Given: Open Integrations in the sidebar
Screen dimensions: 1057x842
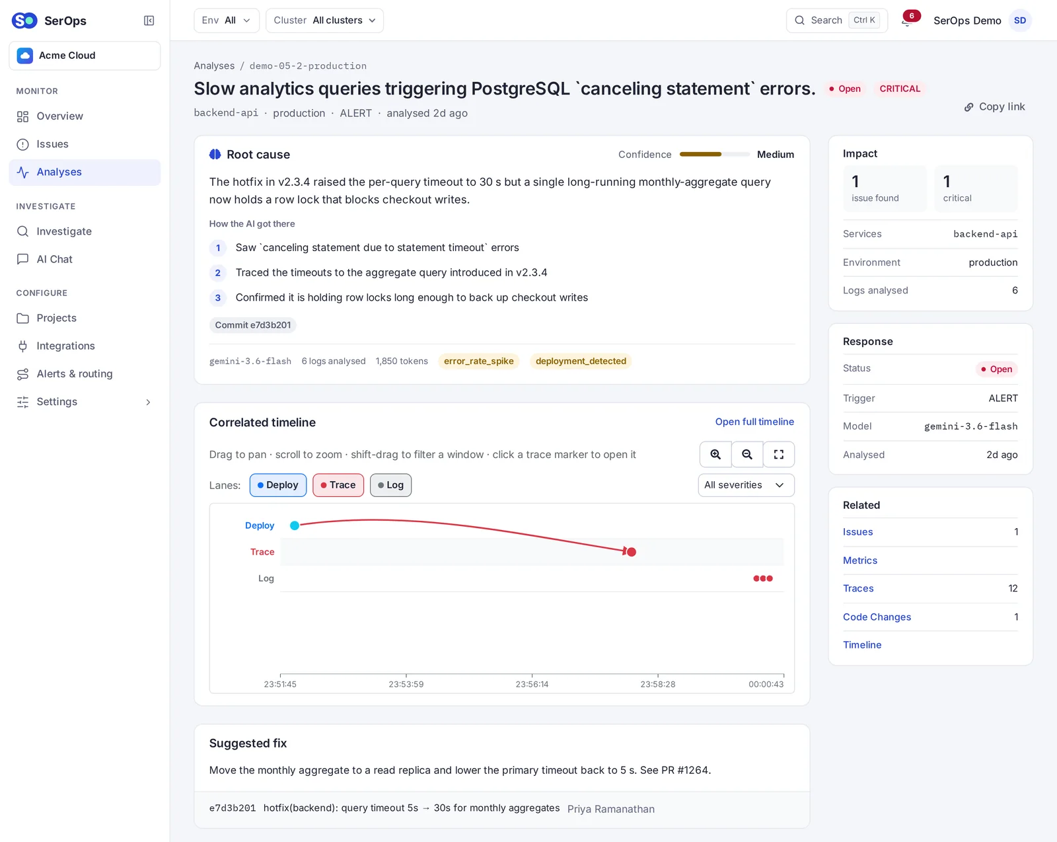Looking at the screenshot, I should pos(85,346).
